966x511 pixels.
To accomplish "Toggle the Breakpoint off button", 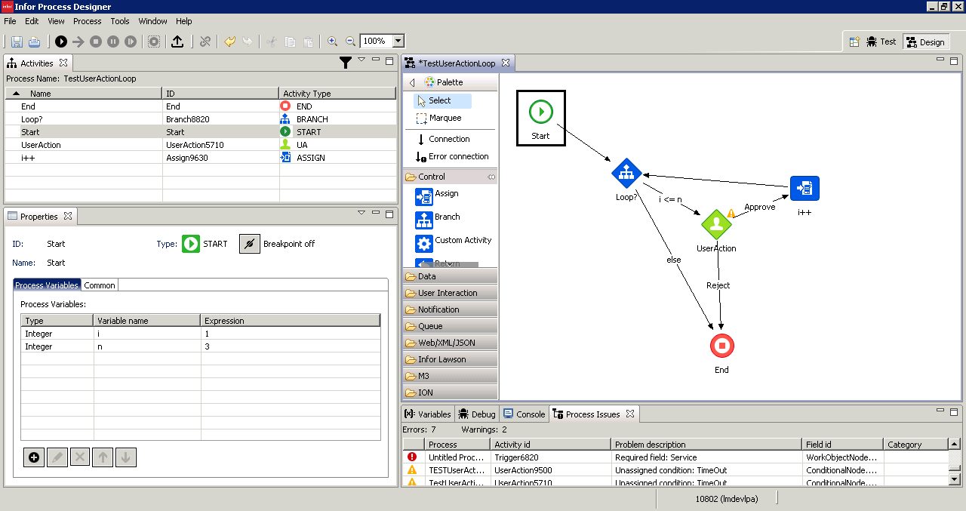I will point(250,244).
